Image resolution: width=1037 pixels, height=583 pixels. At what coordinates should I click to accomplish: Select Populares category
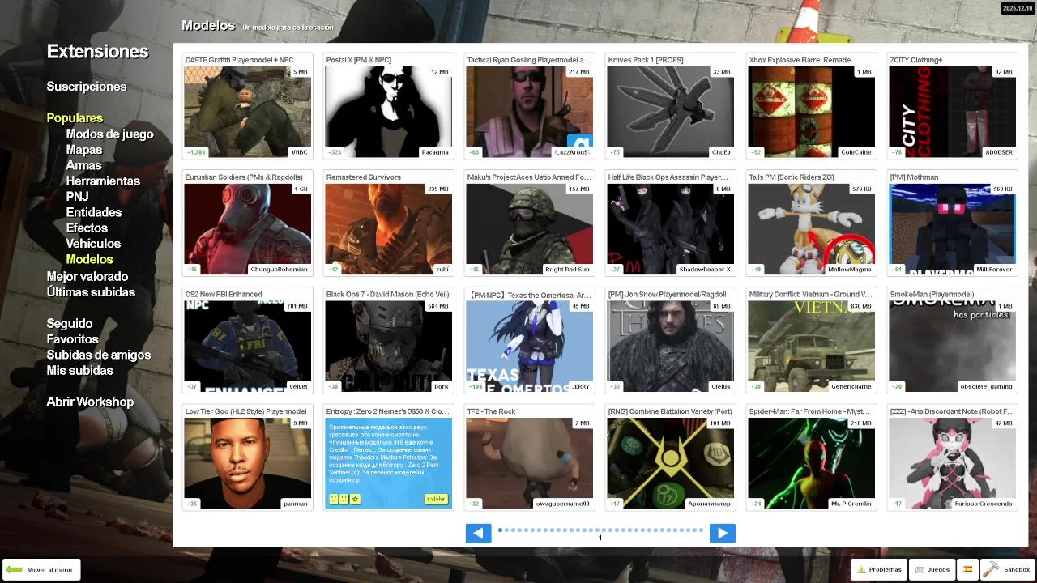tap(75, 118)
